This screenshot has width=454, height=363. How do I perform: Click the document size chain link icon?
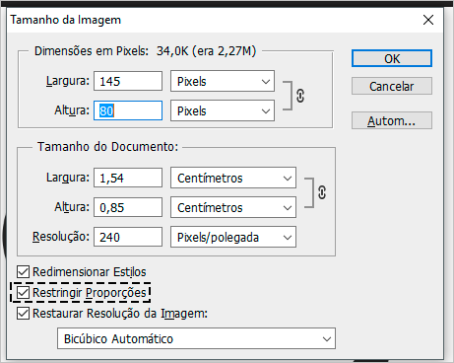pos(322,192)
